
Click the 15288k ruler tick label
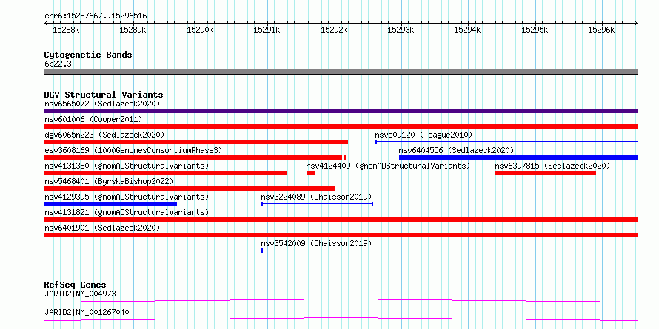(66, 30)
